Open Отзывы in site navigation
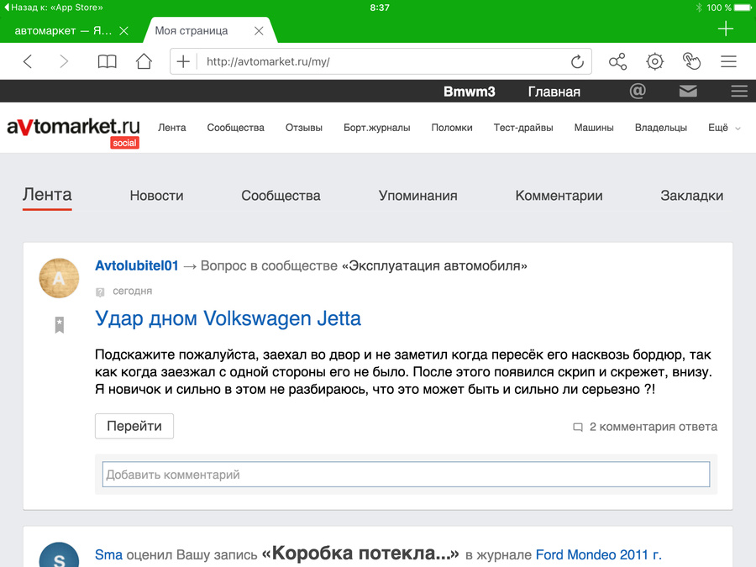This screenshot has height=567, width=756. (x=304, y=128)
